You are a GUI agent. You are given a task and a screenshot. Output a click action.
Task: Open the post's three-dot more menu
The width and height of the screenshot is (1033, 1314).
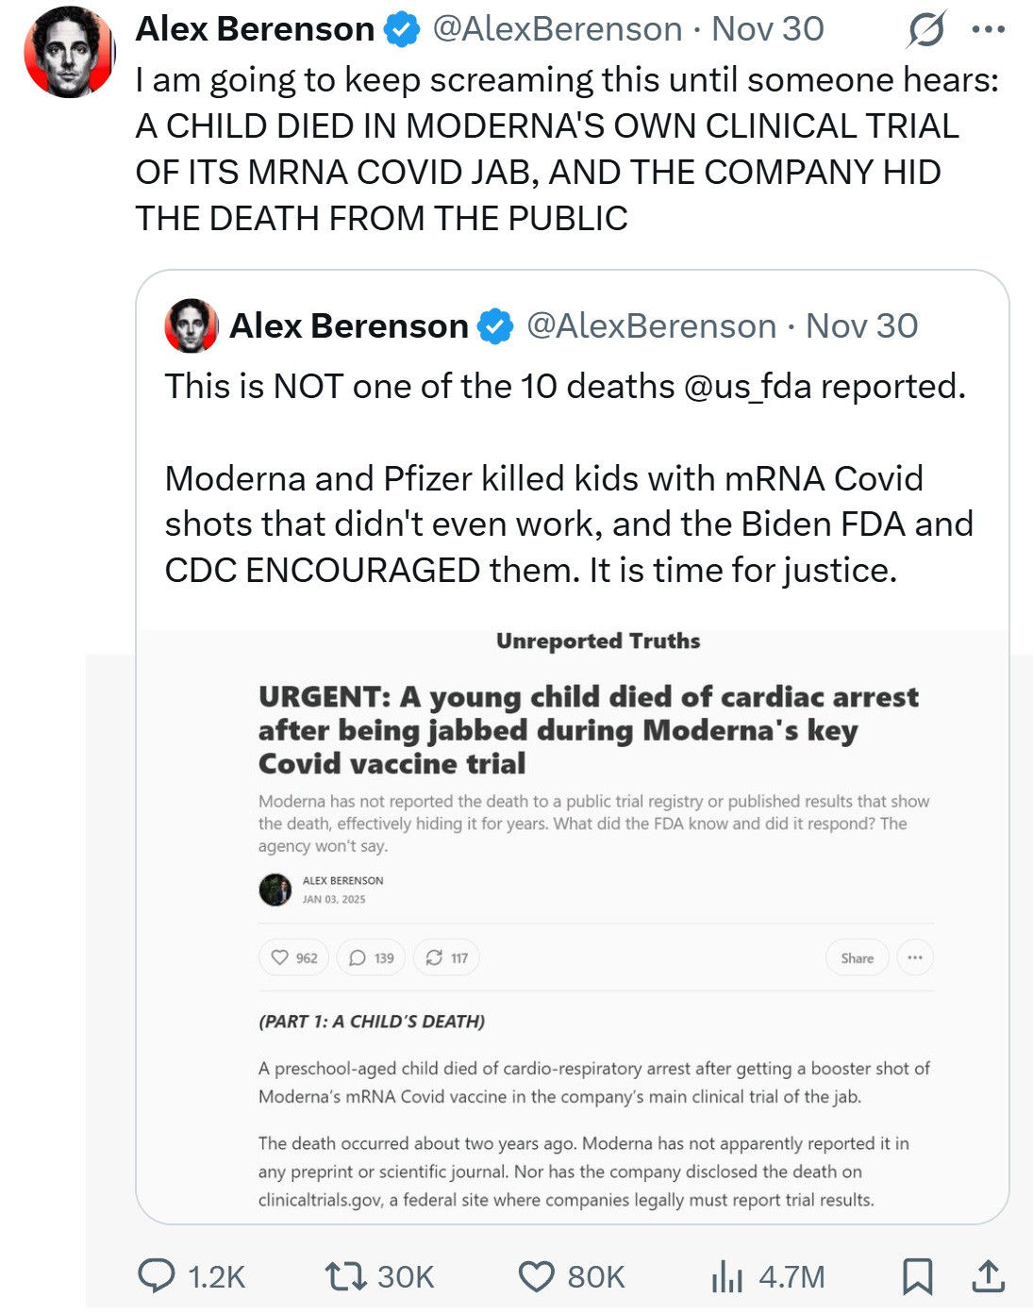click(x=988, y=29)
